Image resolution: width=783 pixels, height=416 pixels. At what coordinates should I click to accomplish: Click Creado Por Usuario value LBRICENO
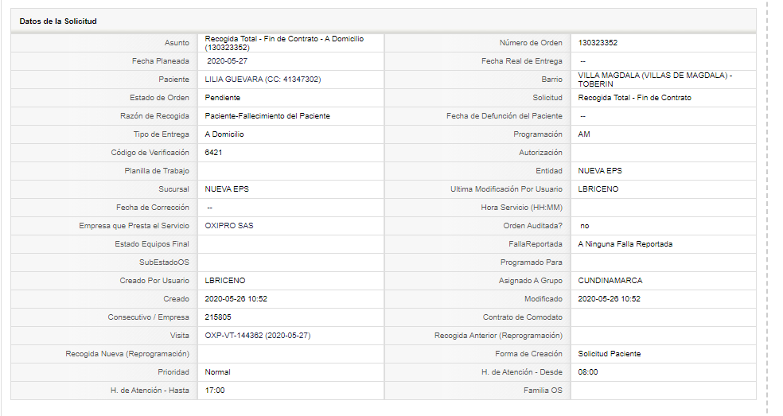click(225, 281)
